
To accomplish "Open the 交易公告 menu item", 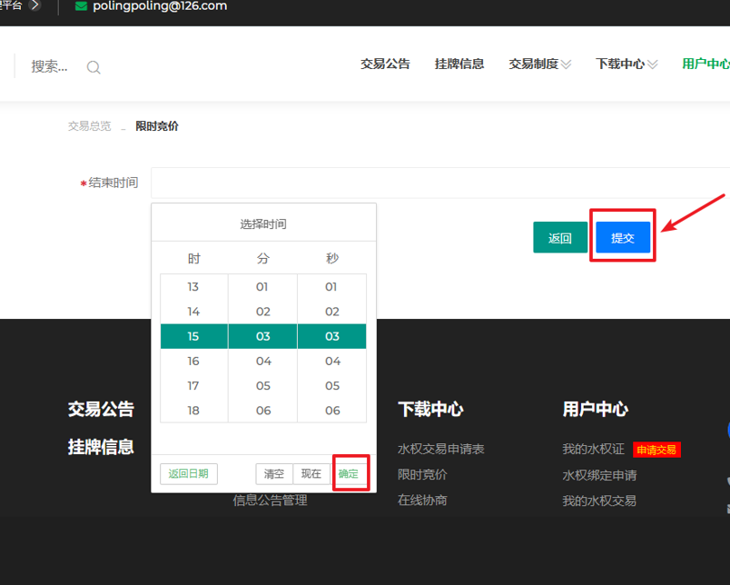I will [385, 64].
